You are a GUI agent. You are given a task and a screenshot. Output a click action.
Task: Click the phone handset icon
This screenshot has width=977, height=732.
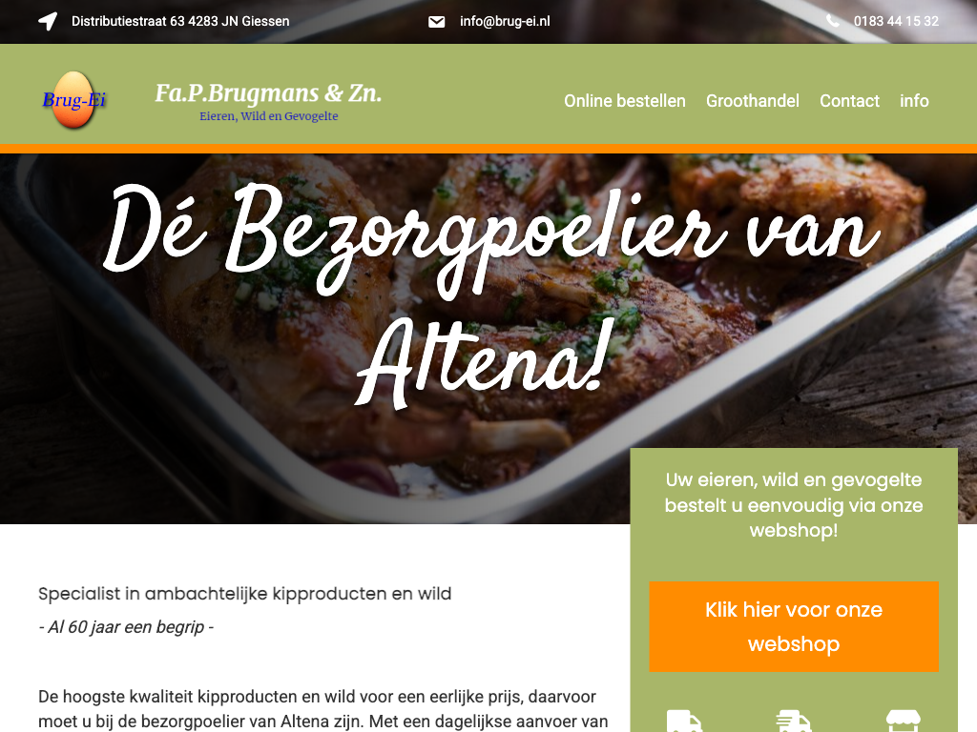coord(833,21)
